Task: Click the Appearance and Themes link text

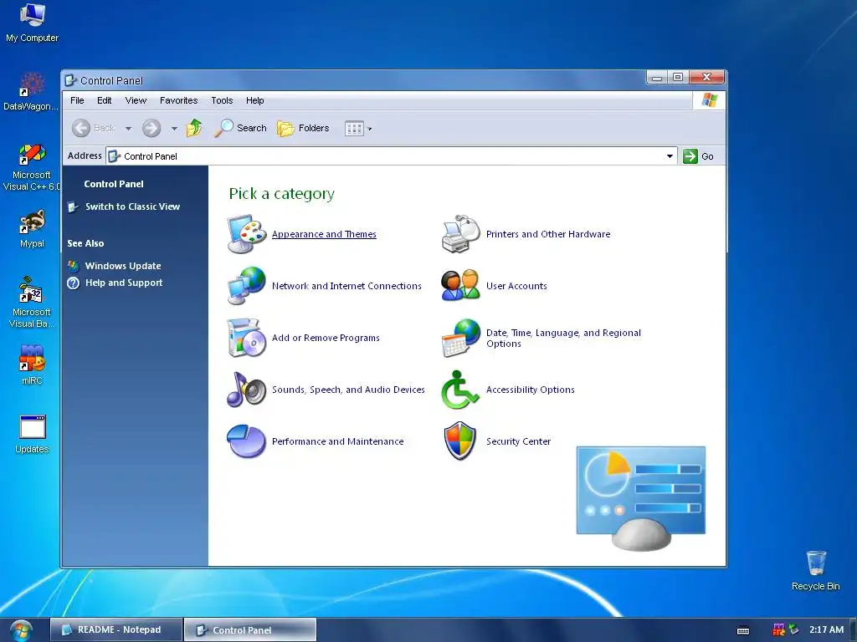Action: (x=324, y=234)
